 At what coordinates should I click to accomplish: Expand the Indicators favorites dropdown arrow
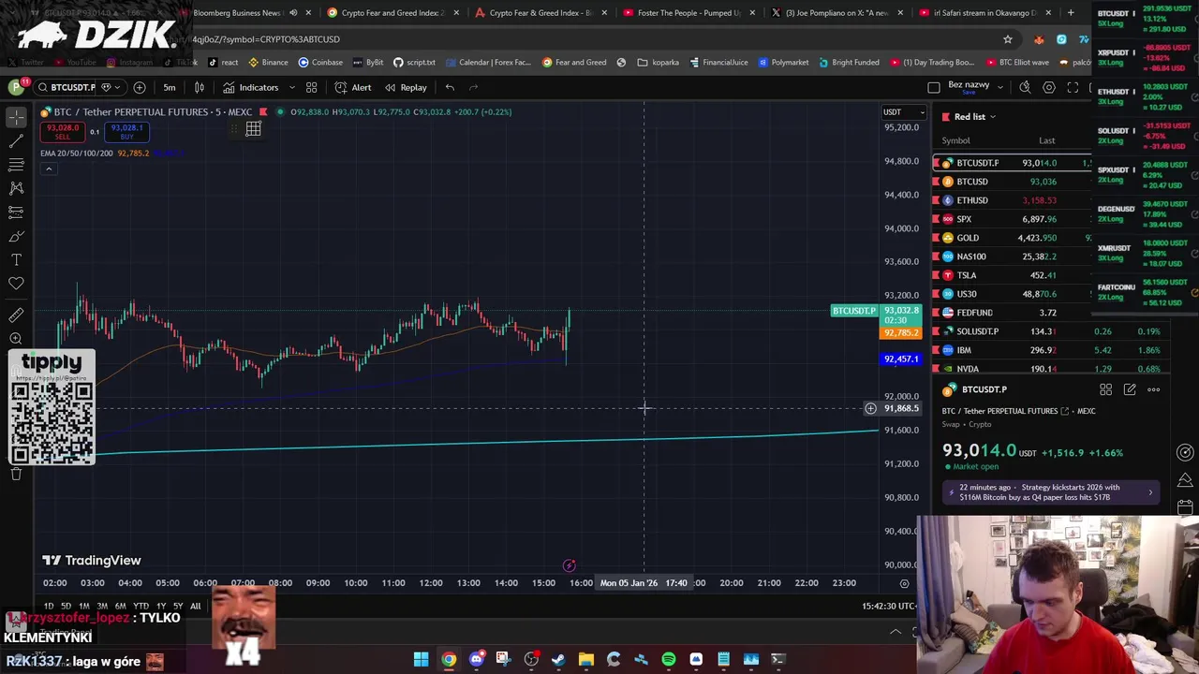(x=291, y=87)
